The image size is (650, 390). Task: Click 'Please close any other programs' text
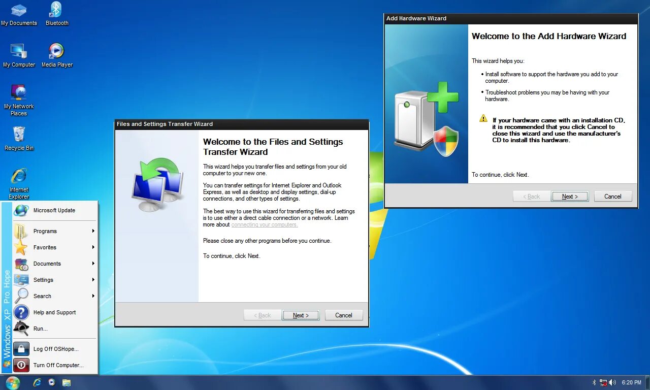pos(267,241)
